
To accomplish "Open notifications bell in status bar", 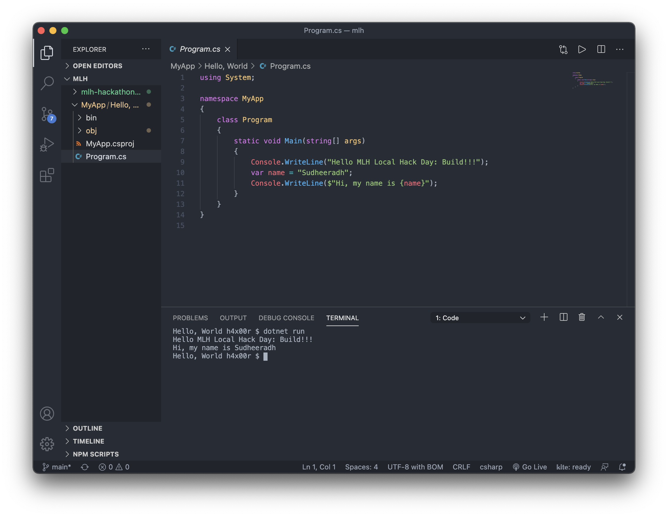I will [x=622, y=467].
